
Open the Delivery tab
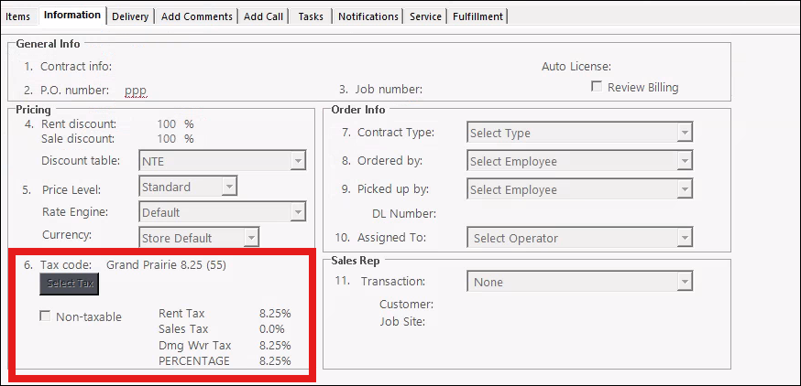coord(129,16)
